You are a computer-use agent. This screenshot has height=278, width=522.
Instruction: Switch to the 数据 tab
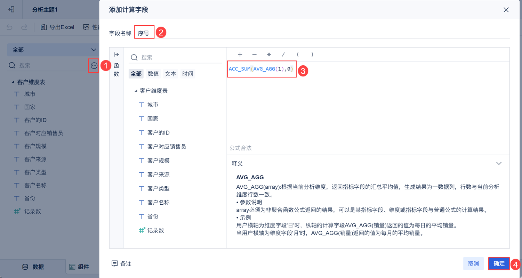click(x=33, y=267)
